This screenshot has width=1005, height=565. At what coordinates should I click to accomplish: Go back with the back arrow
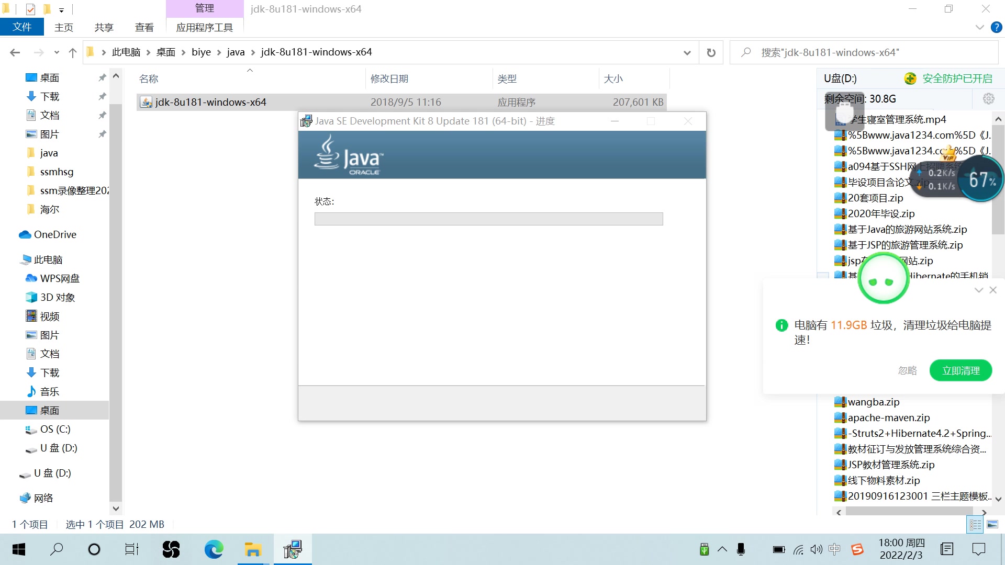click(x=15, y=52)
